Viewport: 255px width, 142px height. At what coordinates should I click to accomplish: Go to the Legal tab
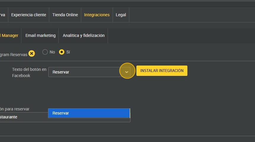(121, 15)
